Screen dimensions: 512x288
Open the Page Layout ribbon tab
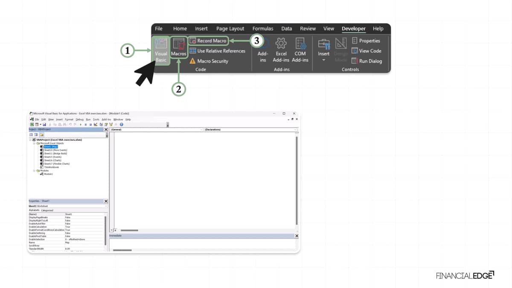(230, 29)
